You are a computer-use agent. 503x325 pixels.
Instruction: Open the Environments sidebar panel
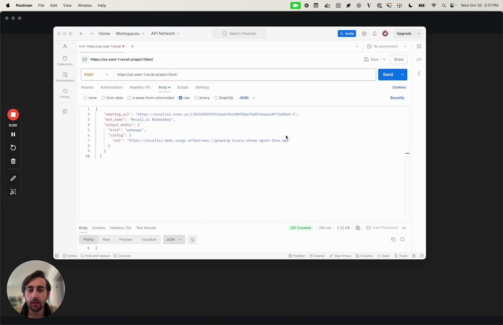pyautogui.click(x=65, y=77)
